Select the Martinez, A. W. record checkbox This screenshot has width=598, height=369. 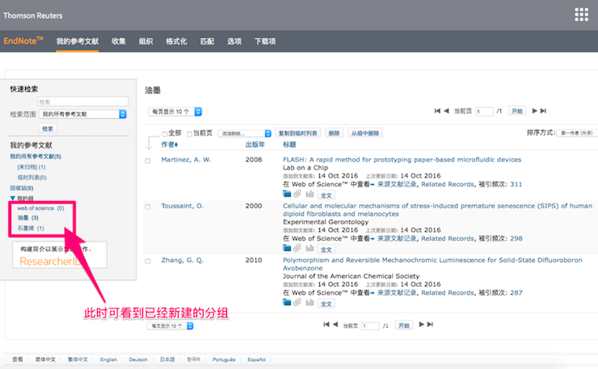tap(148, 161)
